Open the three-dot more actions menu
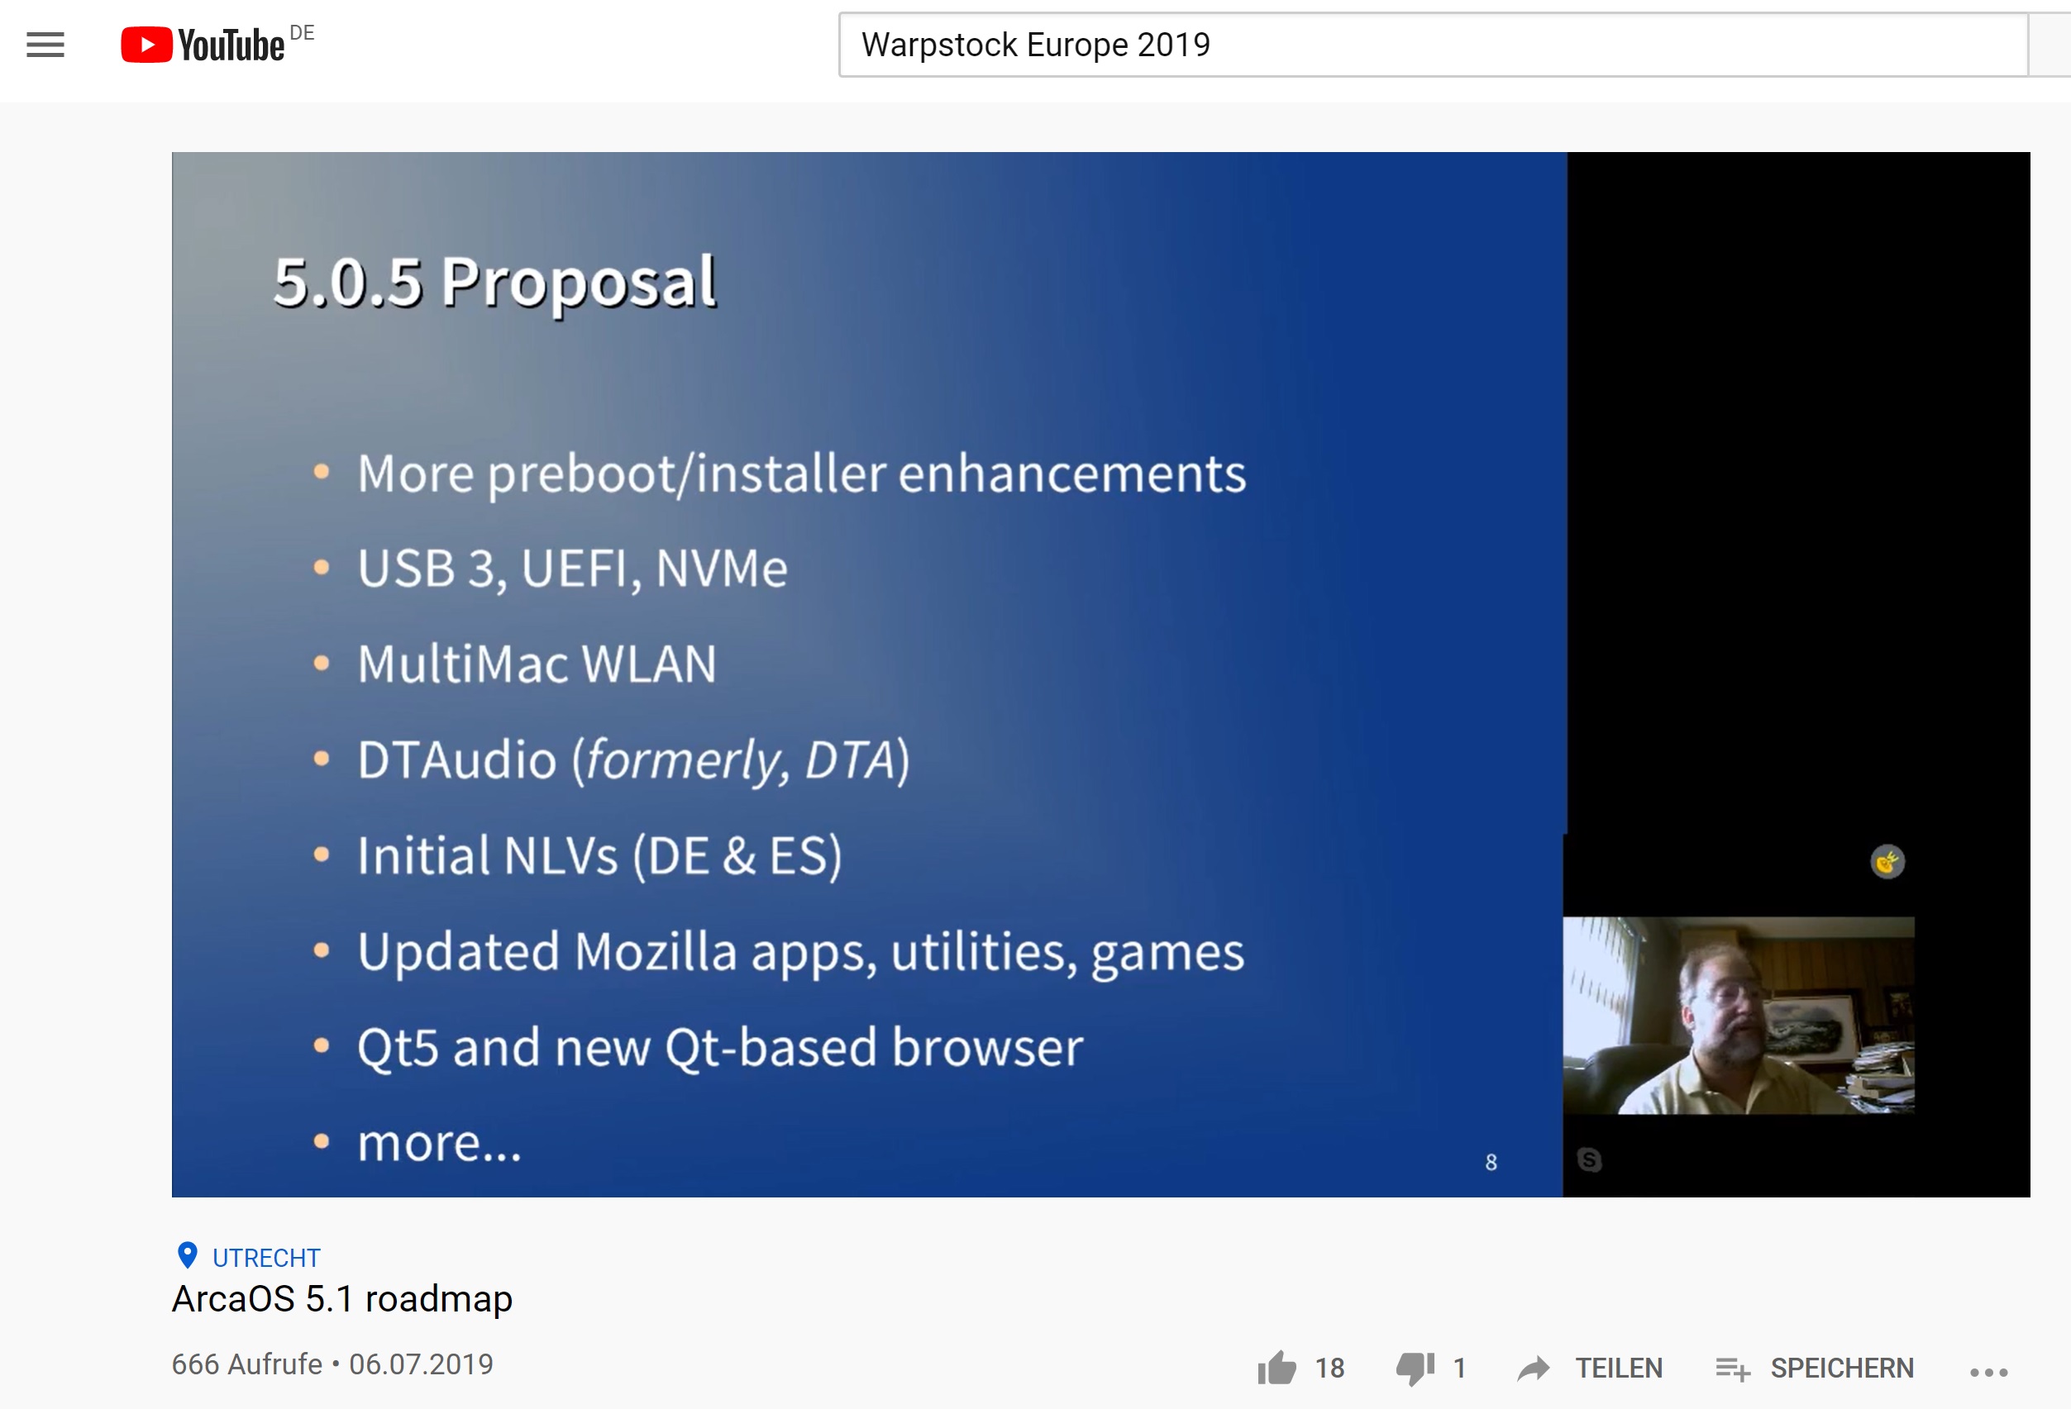The width and height of the screenshot is (2071, 1409). [x=1988, y=1373]
